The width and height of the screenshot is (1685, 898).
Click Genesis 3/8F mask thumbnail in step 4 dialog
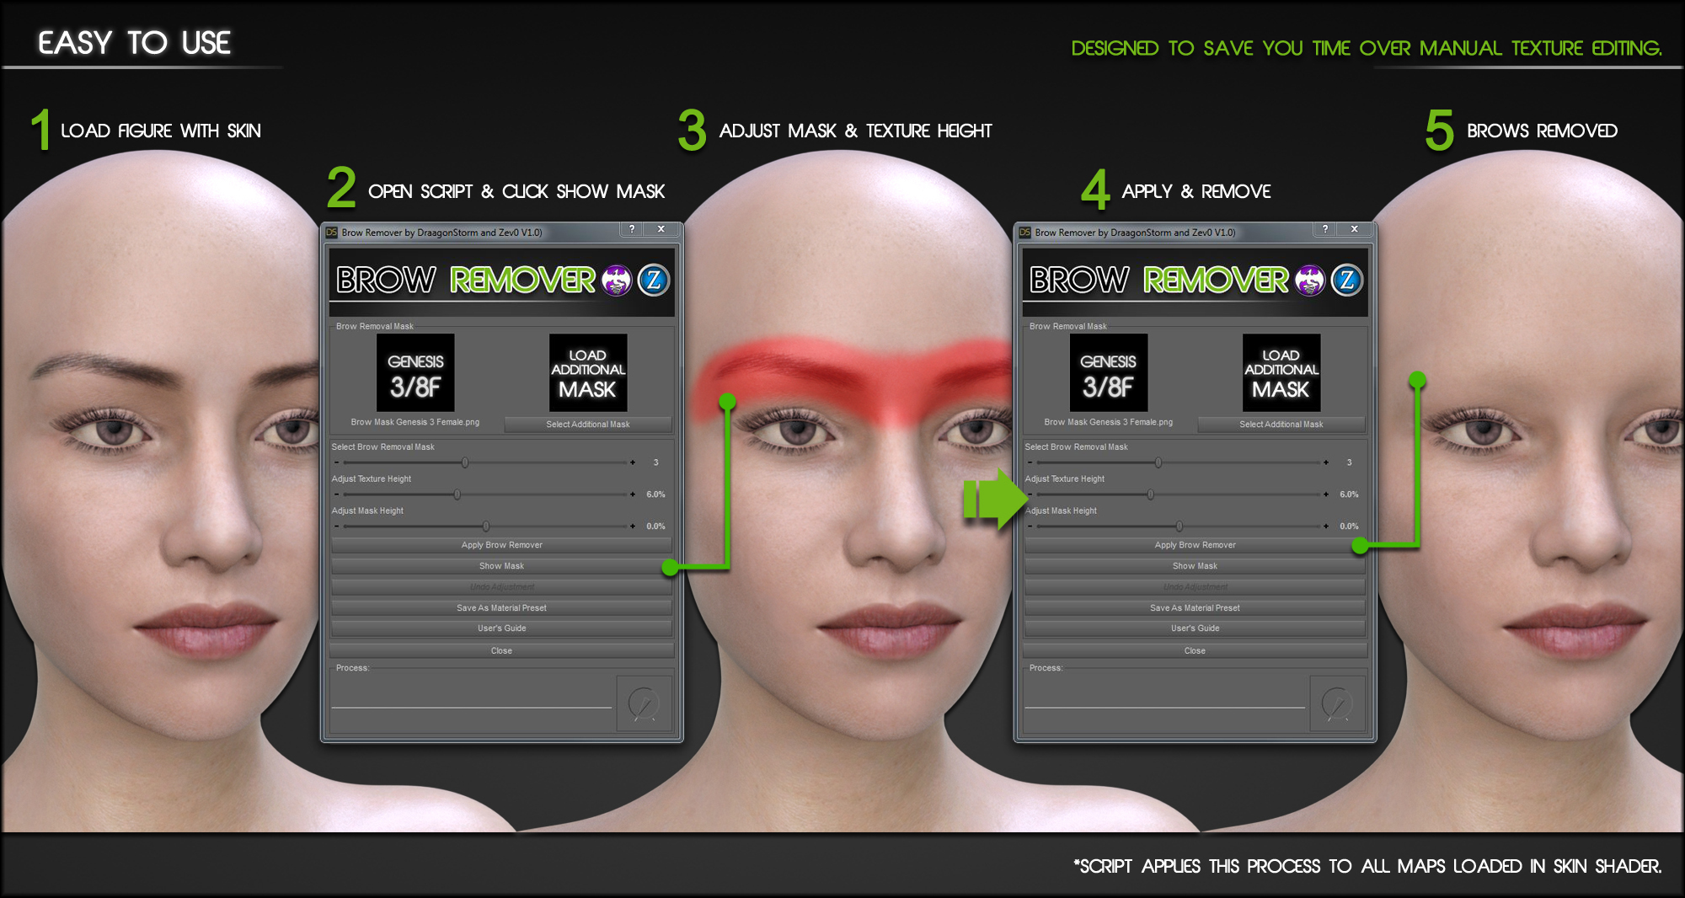(1108, 372)
